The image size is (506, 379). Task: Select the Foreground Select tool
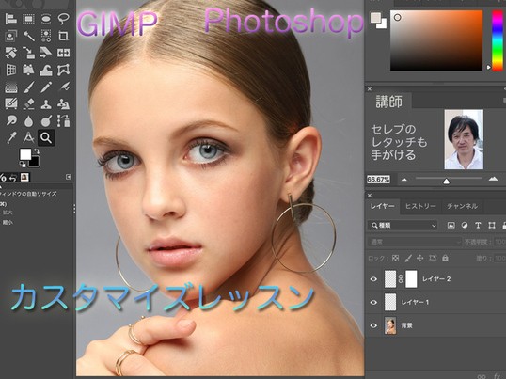tap(11, 36)
